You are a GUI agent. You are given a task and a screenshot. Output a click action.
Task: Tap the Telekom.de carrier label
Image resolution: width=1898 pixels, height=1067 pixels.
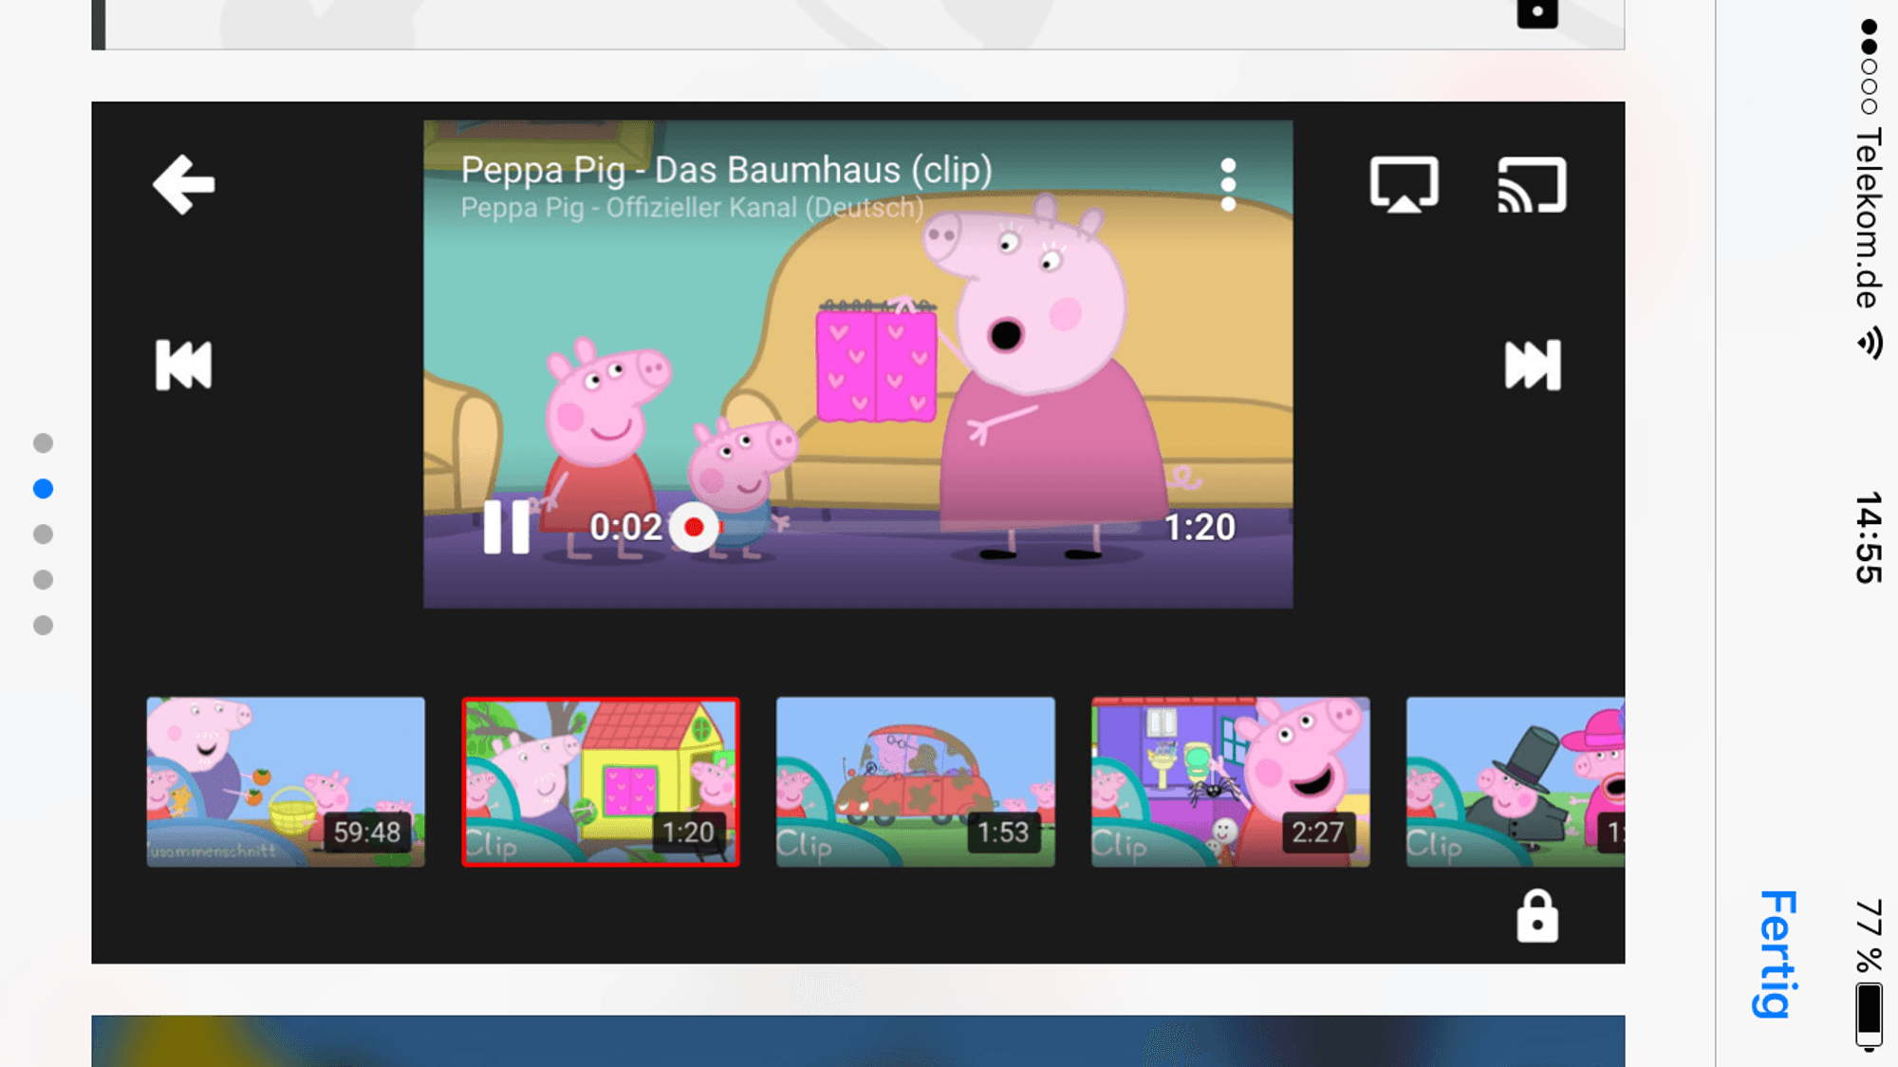coord(1869,218)
